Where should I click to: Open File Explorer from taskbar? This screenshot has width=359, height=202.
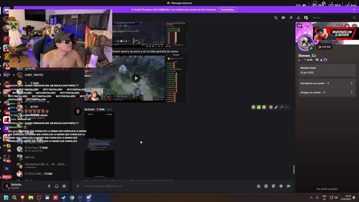[x=31, y=198]
